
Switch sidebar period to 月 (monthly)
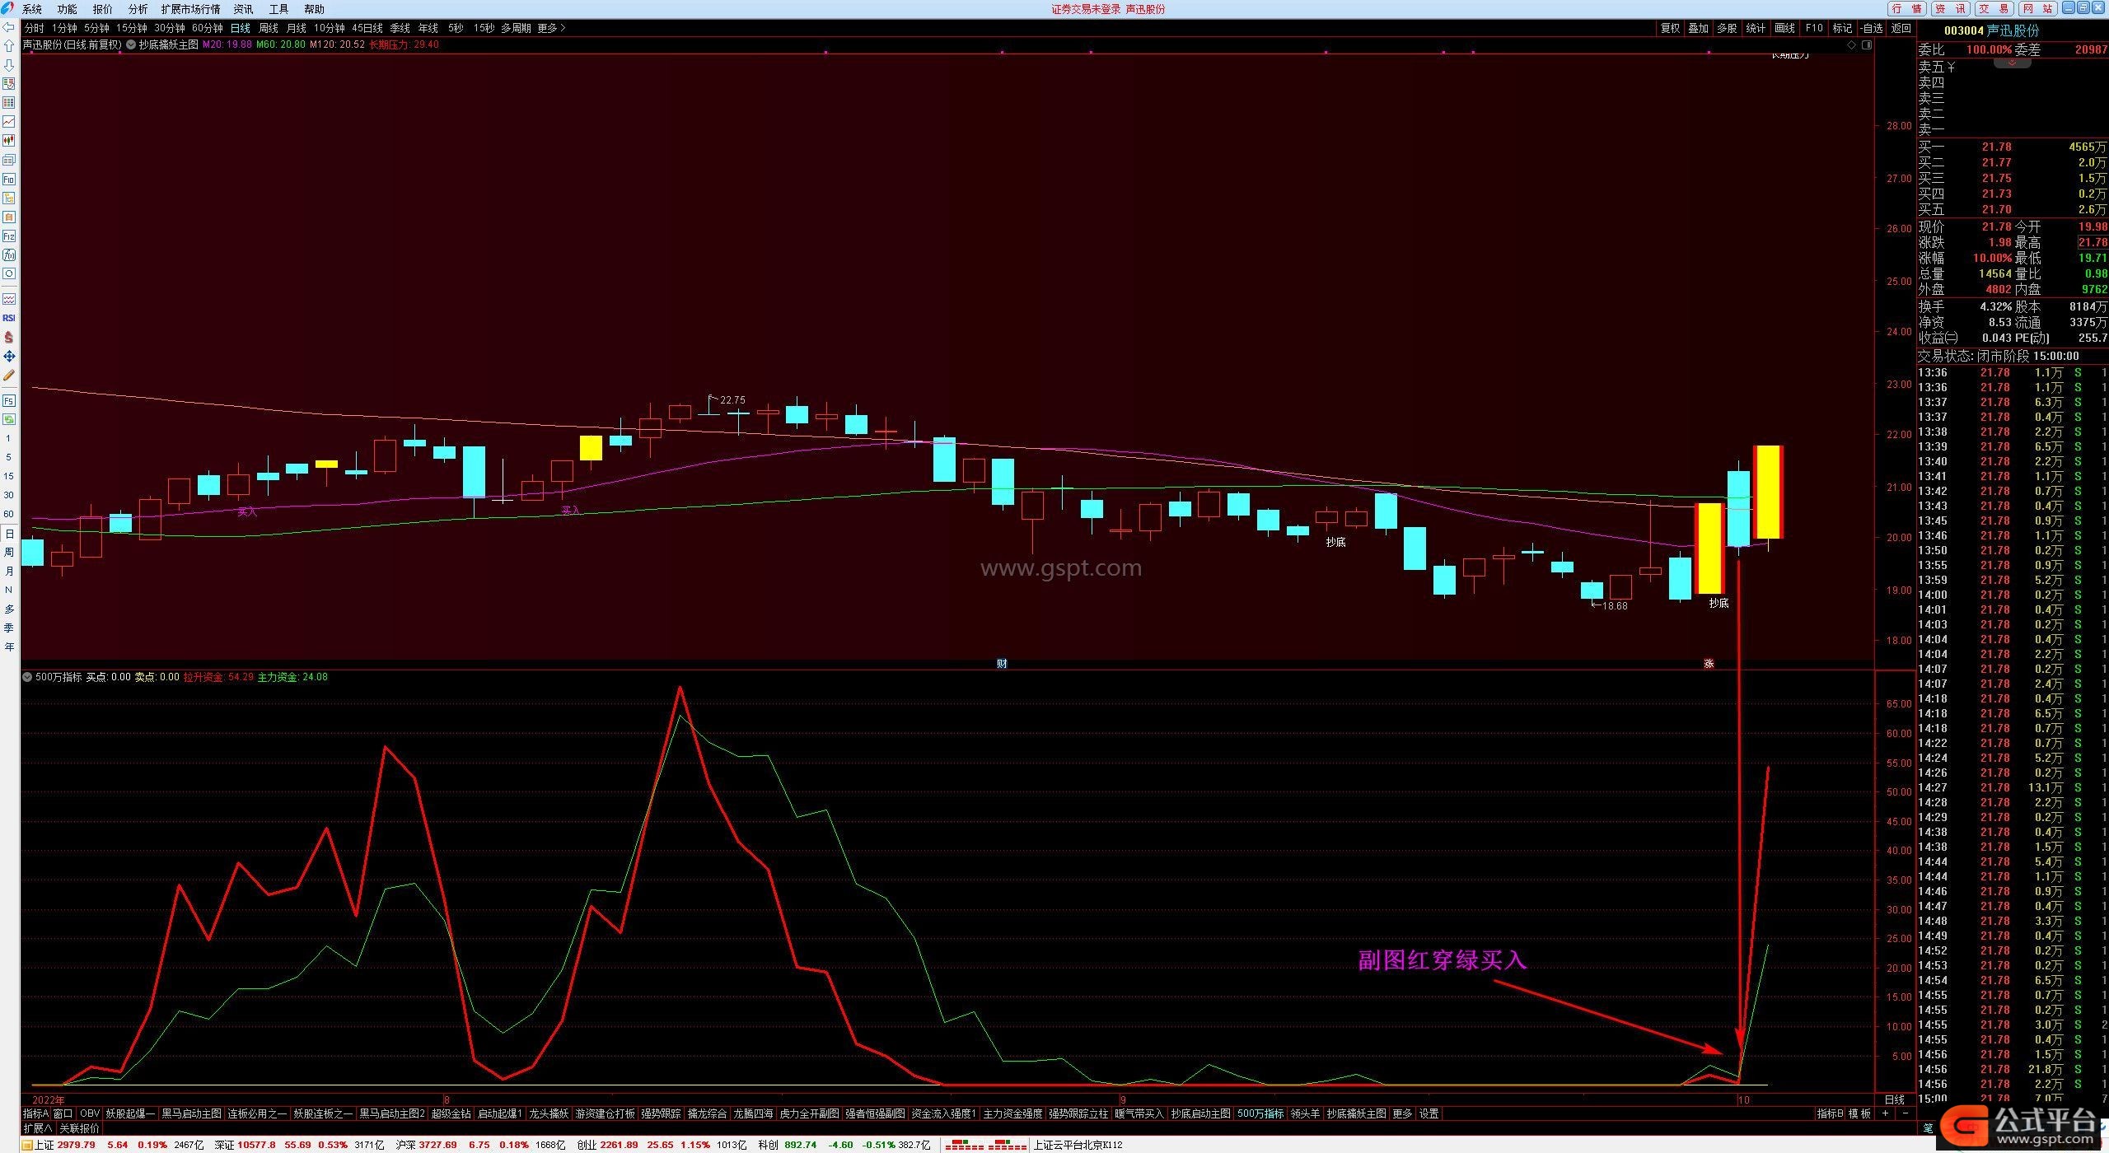(x=9, y=572)
